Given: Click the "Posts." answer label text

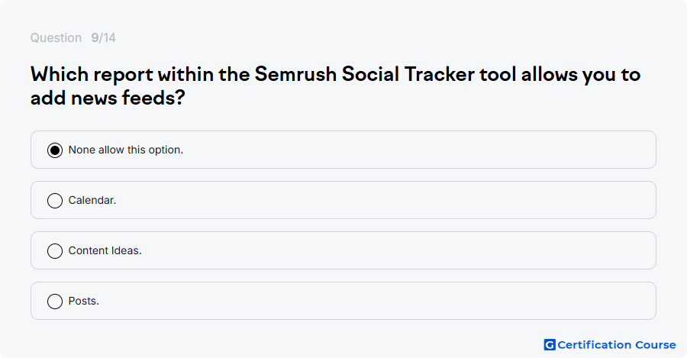Looking at the screenshot, I should (84, 301).
